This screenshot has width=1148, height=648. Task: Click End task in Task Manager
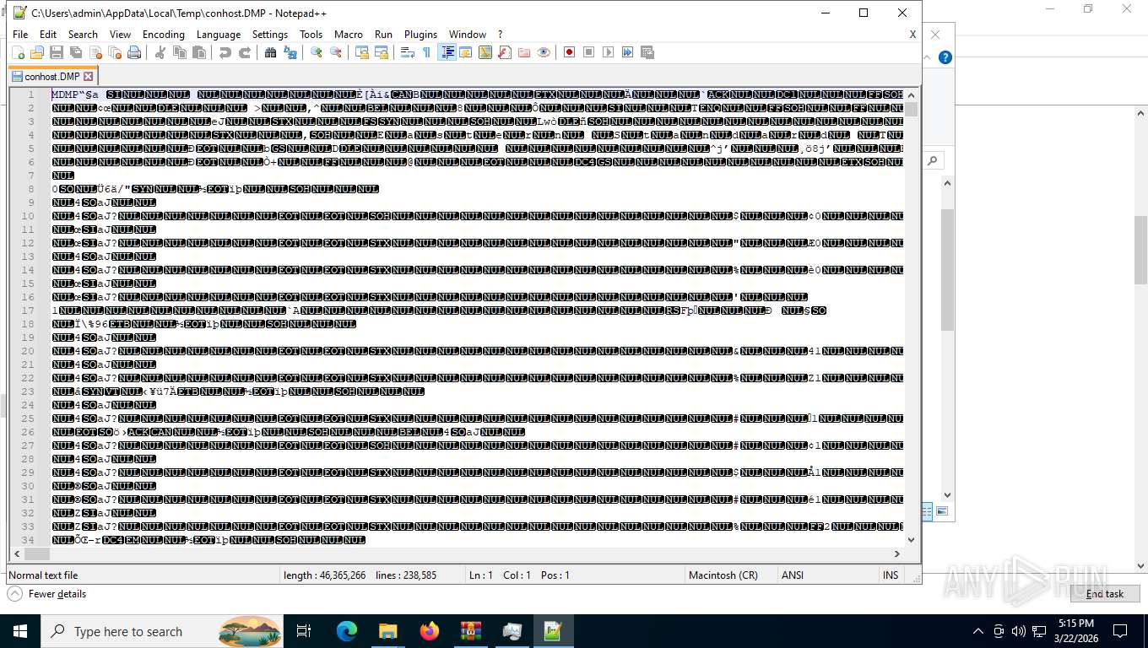(x=1104, y=594)
